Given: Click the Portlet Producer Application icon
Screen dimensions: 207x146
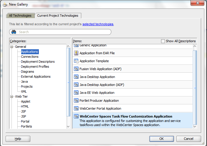Looking at the screenshot, I should pyautogui.click(x=76, y=100).
